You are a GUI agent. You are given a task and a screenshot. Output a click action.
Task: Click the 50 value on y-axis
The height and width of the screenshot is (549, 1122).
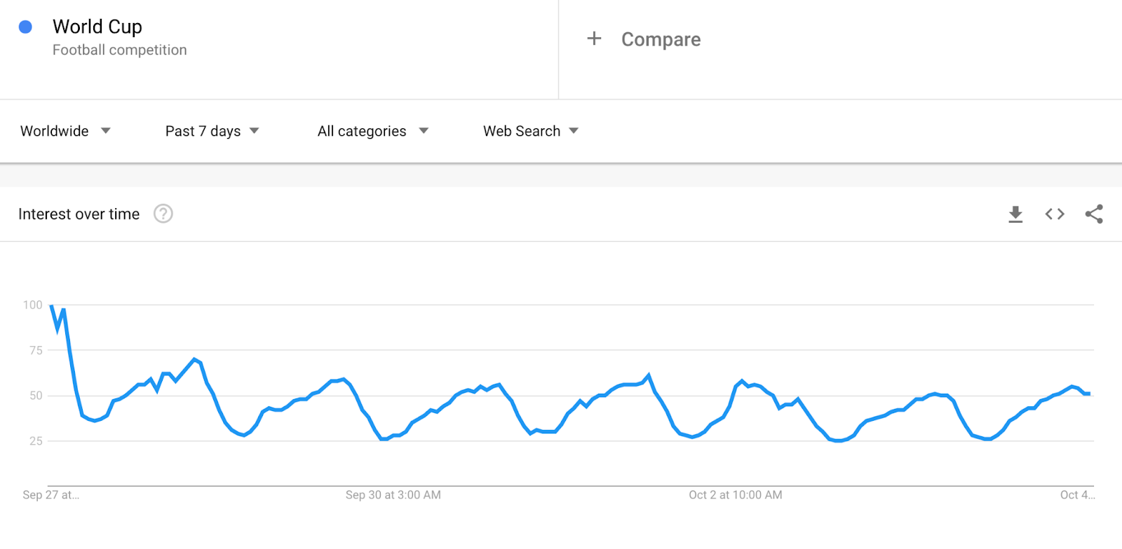point(36,396)
